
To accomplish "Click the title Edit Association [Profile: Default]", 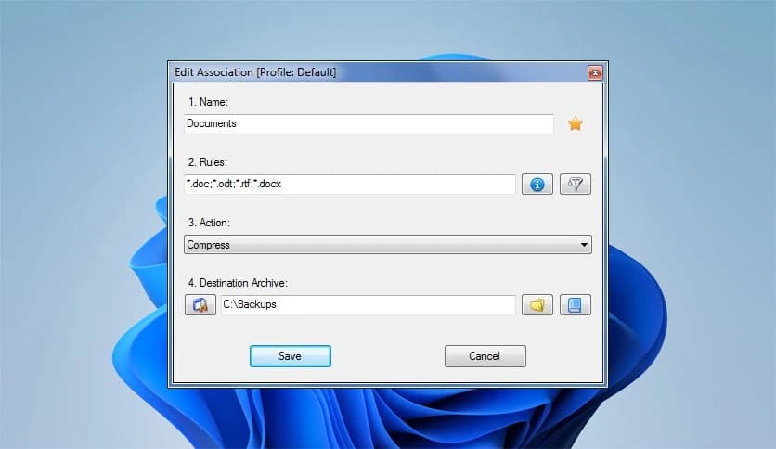I will tap(255, 72).
